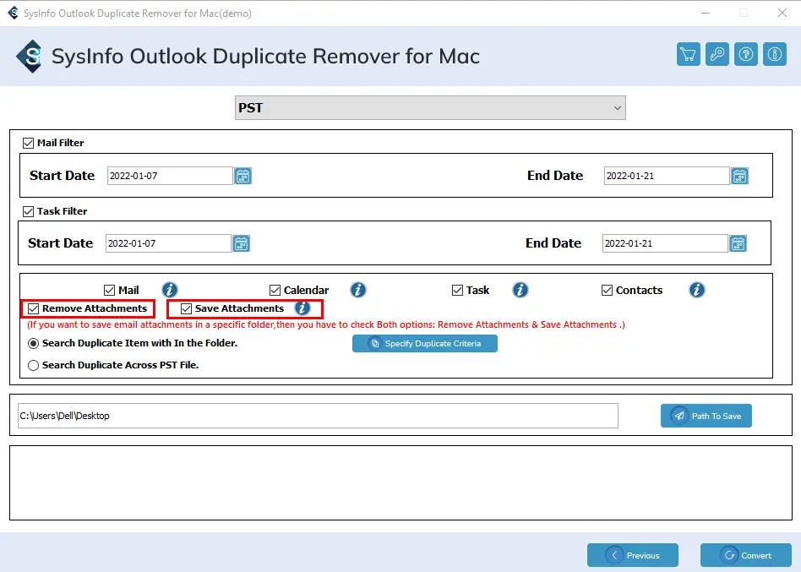Click the SysInfo icon in the title bar

pos(13,13)
